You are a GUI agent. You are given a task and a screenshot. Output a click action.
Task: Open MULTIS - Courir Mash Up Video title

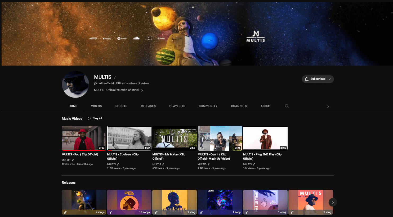click(214, 156)
